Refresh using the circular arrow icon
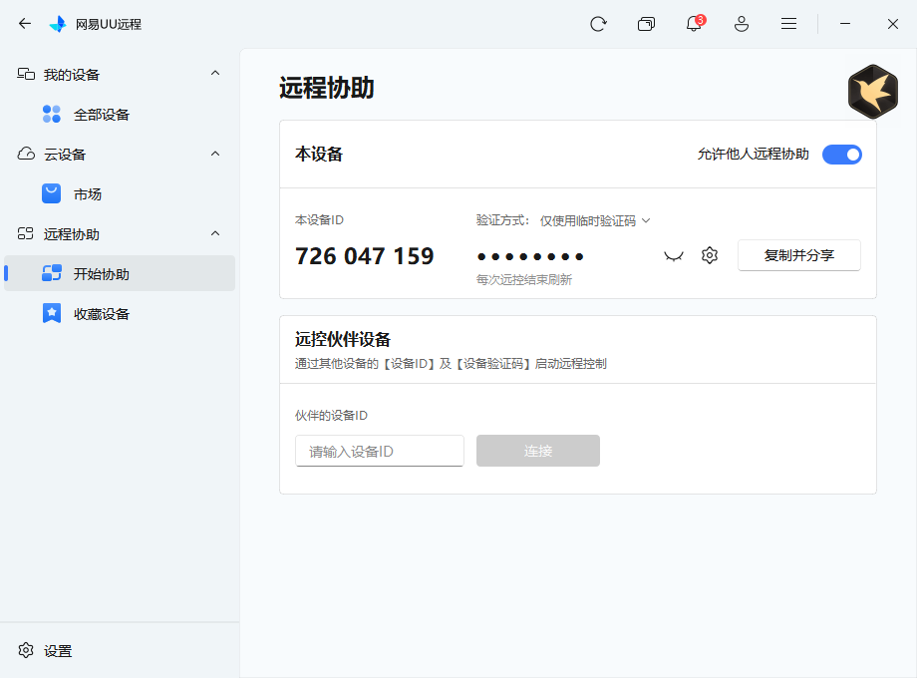Image resolution: width=917 pixels, height=678 pixels. (x=598, y=24)
